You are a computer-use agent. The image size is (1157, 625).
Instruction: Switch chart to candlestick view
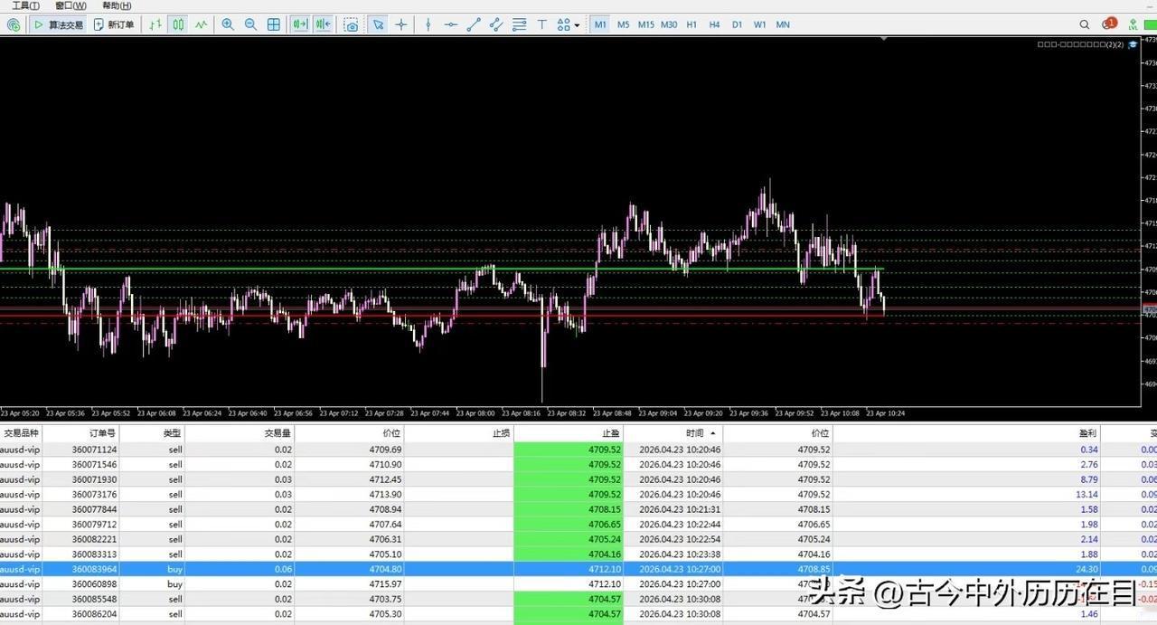(x=178, y=24)
